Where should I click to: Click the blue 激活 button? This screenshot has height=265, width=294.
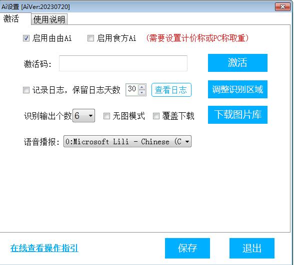click(237, 63)
